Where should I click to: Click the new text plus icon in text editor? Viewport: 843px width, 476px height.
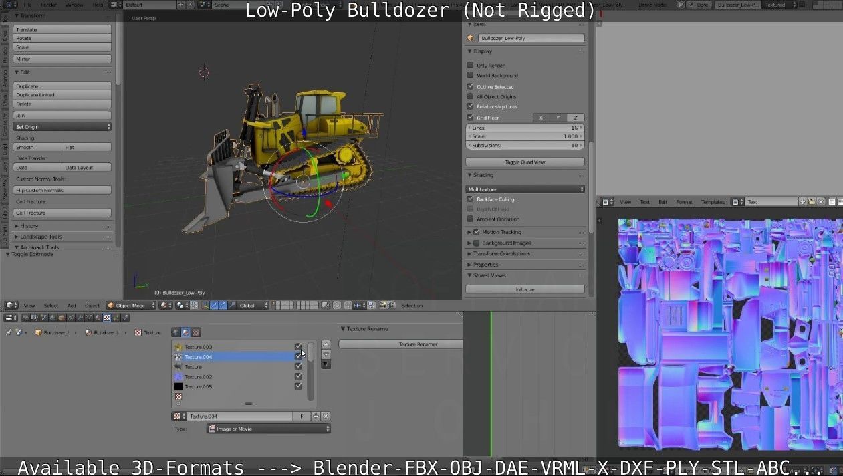(802, 201)
